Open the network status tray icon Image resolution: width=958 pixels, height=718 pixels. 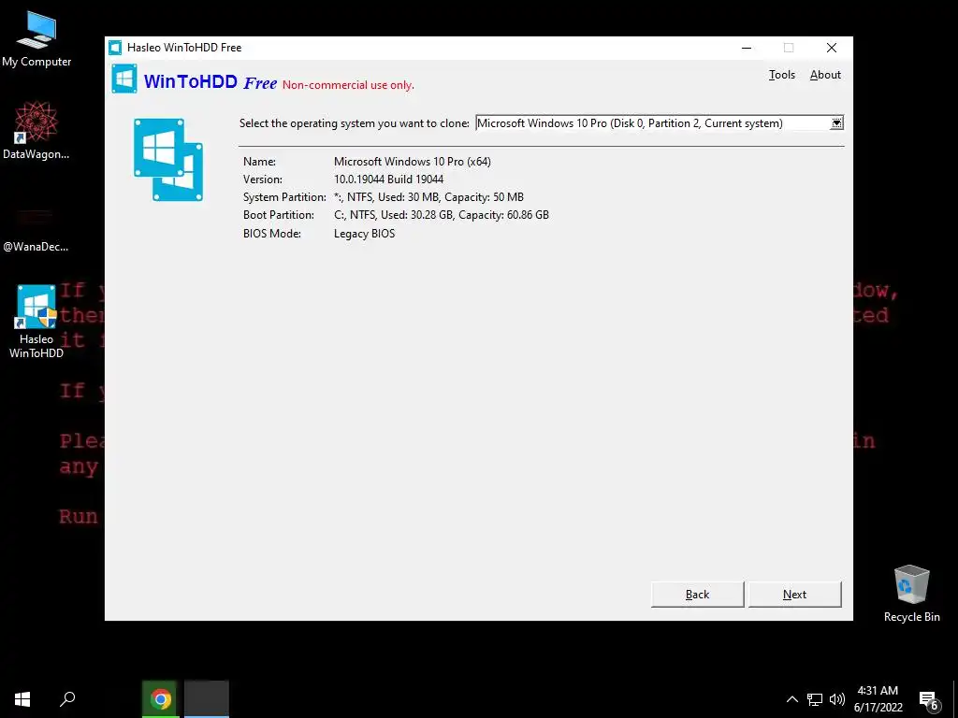click(x=815, y=699)
